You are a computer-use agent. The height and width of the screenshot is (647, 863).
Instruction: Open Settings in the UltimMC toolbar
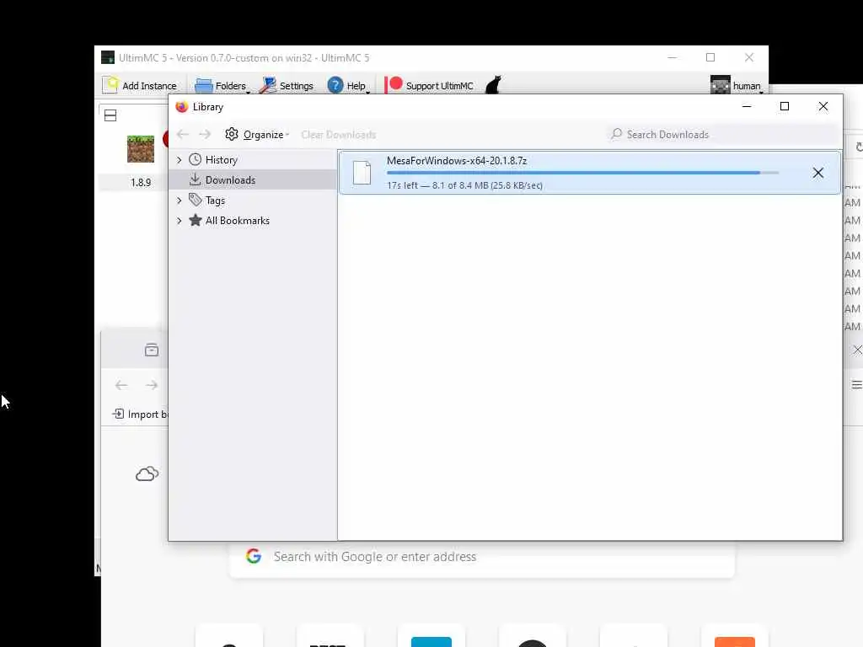tap(287, 85)
